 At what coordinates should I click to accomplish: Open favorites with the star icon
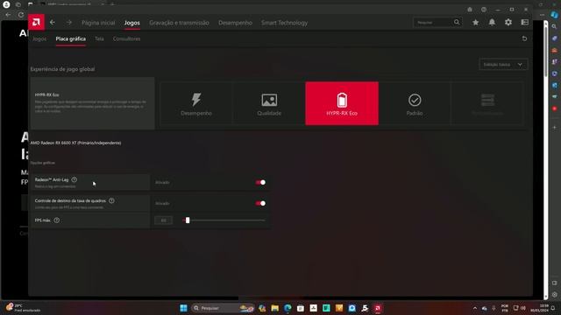pos(475,23)
